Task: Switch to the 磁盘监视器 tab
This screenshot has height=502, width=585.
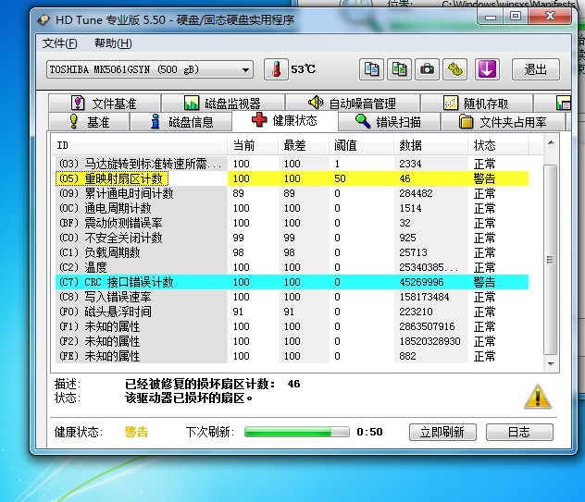Action: click(223, 103)
